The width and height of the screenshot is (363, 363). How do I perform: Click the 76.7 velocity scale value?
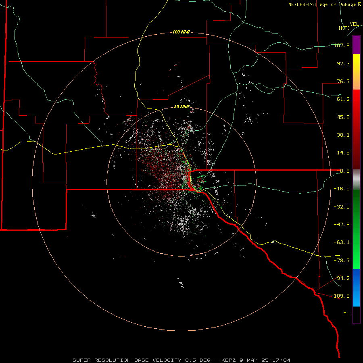[343, 81]
